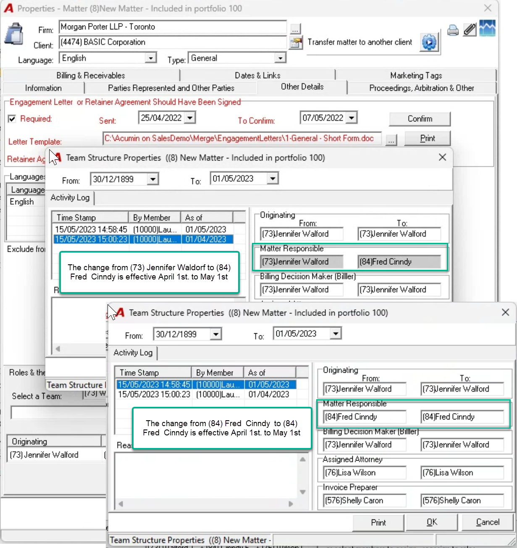Click the client edit icon beside BASIC Corporation

pos(296,42)
